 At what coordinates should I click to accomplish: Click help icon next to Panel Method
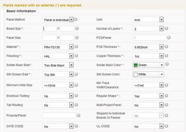click(75, 19)
